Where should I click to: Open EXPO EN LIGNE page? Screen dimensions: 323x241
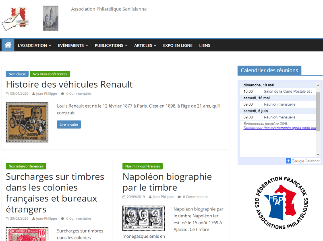click(x=178, y=45)
